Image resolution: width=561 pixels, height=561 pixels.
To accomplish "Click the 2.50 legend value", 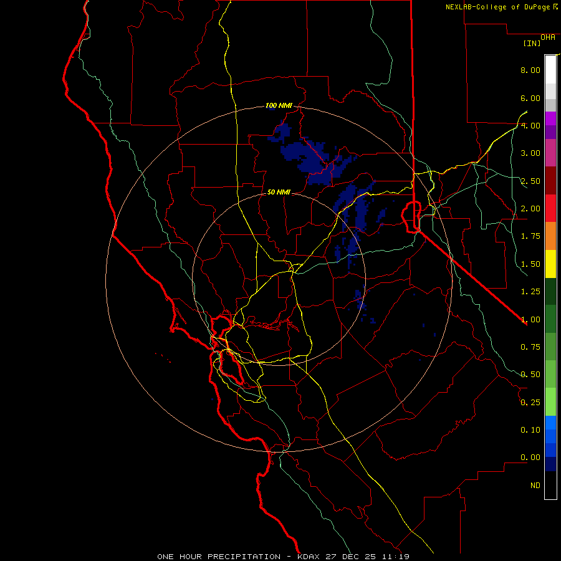I will point(530,181).
